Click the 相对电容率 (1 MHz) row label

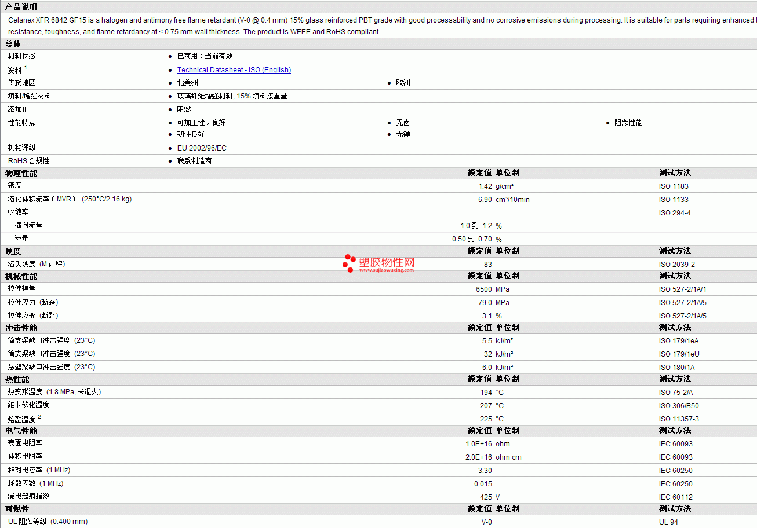pos(39,470)
